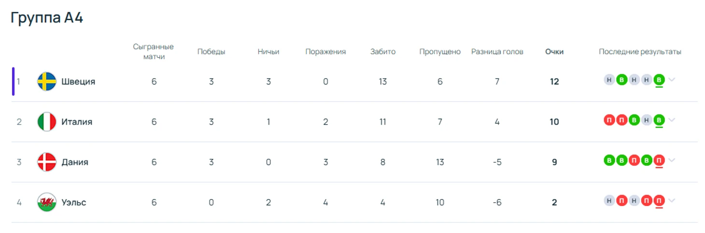
Task: Click the Denmark flag icon
Action: tap(47, 162)
